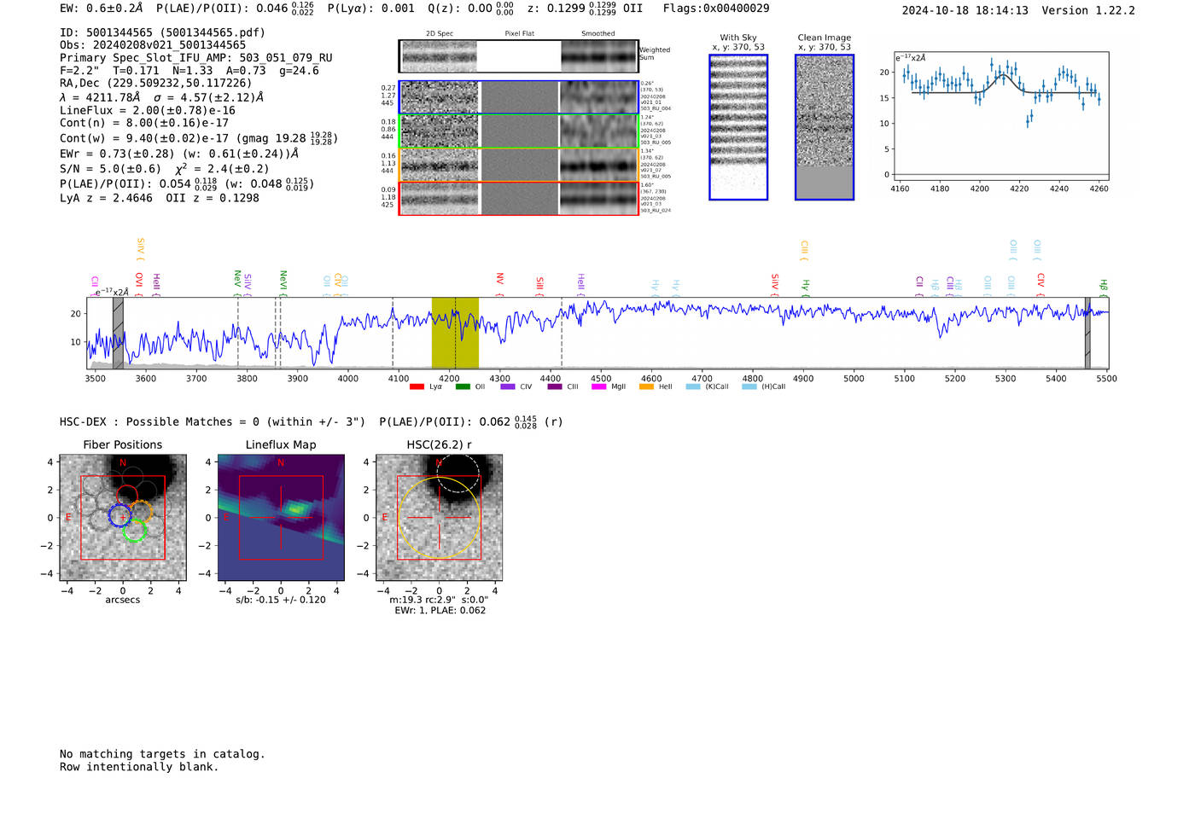Click the magenta MgII legend swatch
The image size is (1195, 813).
click(x=598, y=387)
